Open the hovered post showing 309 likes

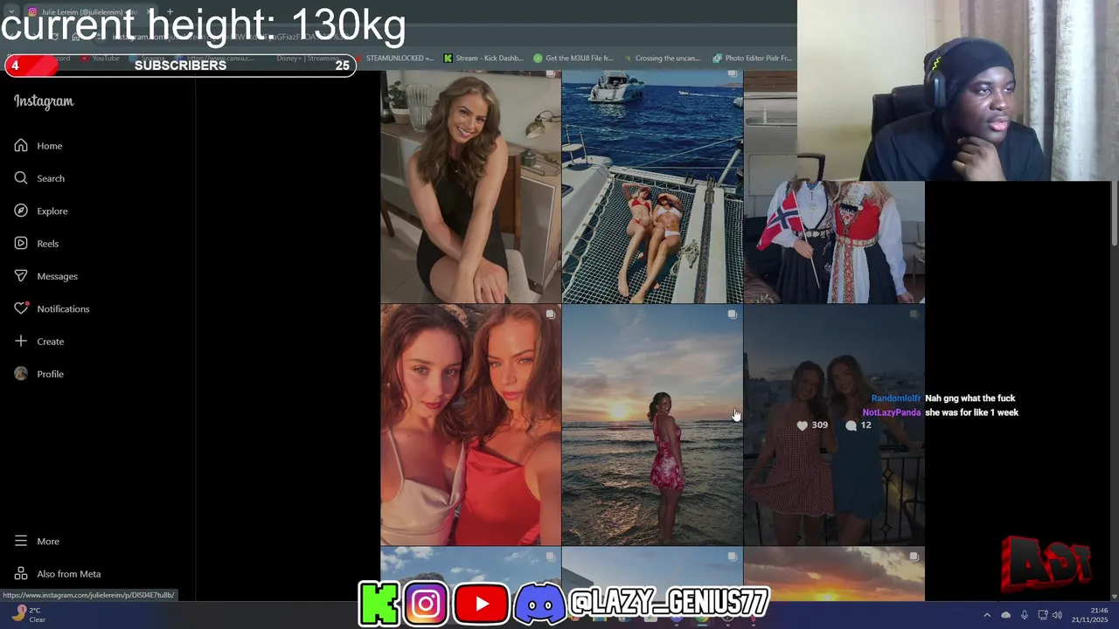(x=834, y=425)
